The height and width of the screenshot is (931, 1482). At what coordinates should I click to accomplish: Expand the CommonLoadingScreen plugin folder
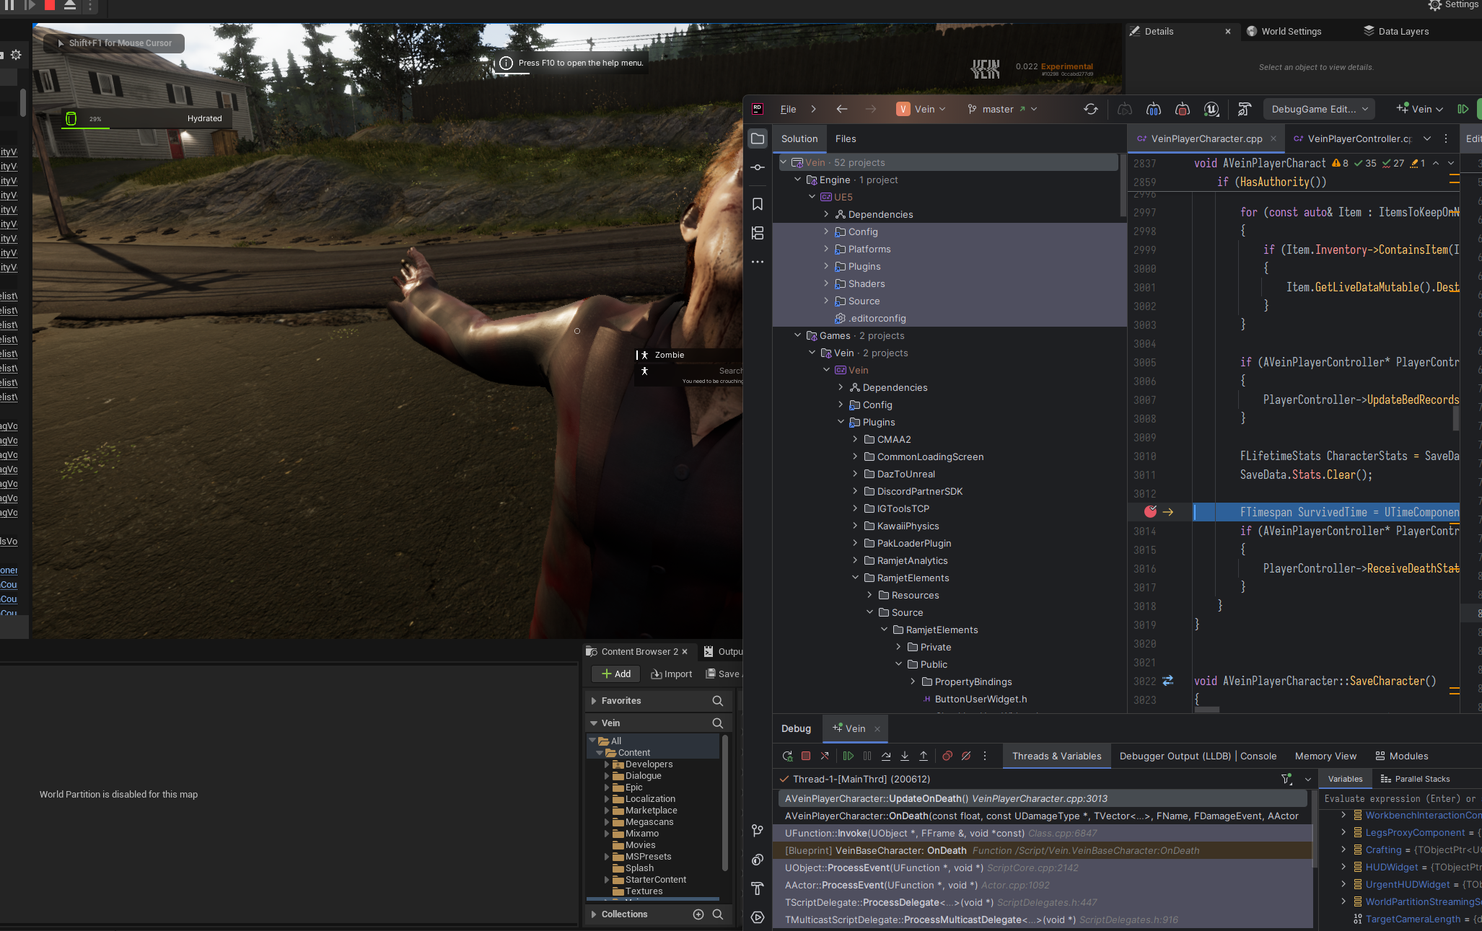click(855, 456)
